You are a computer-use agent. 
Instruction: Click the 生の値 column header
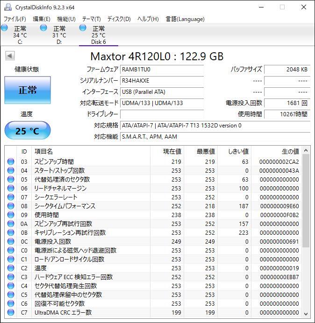(290, 151)
